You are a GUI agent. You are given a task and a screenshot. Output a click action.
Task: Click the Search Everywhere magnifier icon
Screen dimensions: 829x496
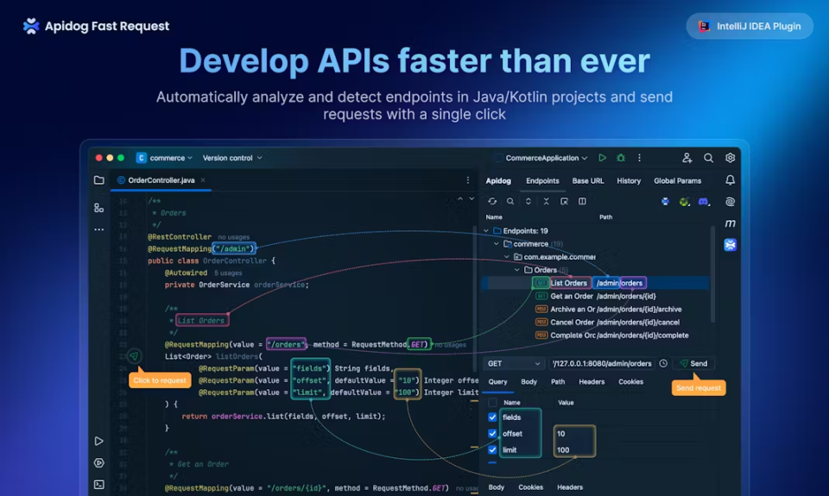[x=708, y=157]
